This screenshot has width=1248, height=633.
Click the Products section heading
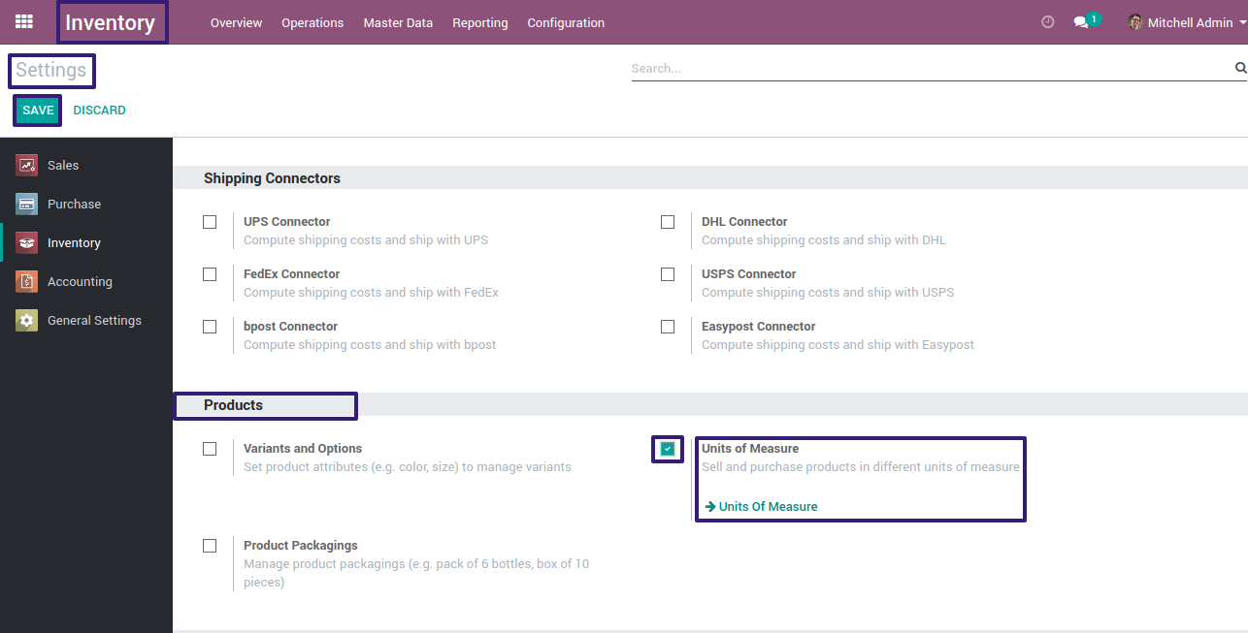coord(233,405)
